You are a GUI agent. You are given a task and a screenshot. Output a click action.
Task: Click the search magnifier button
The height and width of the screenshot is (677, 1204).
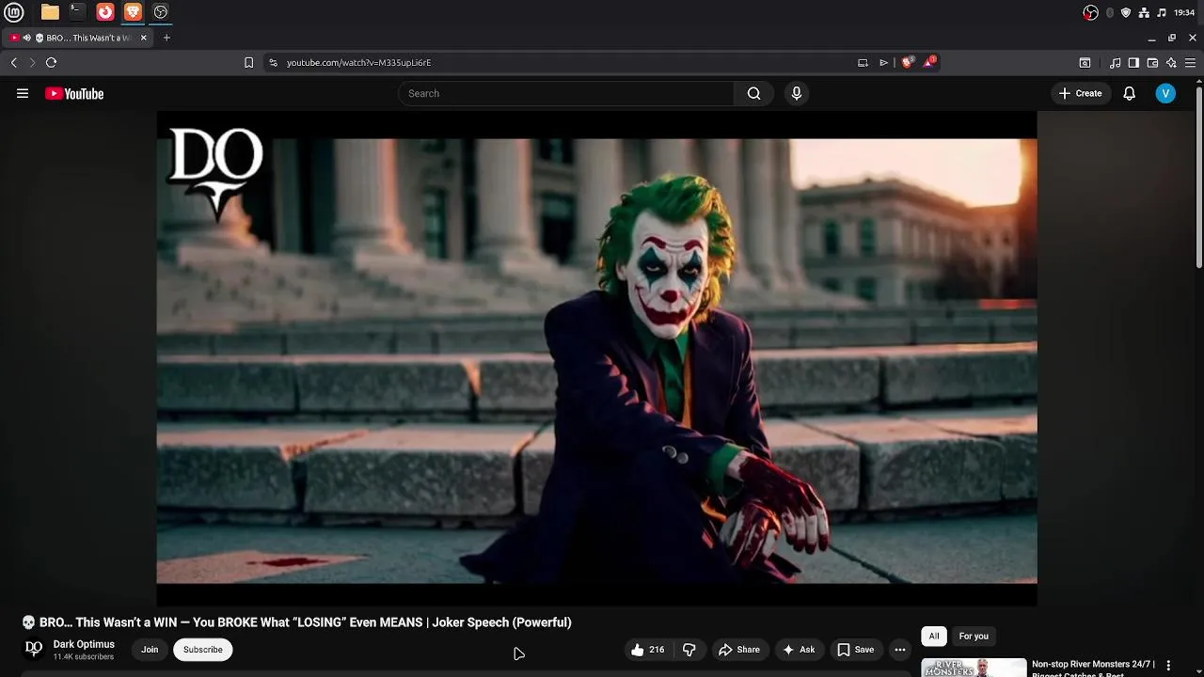(753, 93)
